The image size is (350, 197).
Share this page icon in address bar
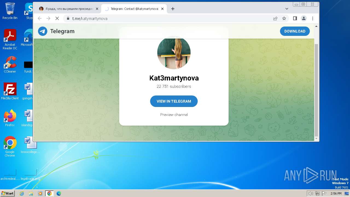tap(275, 18)
